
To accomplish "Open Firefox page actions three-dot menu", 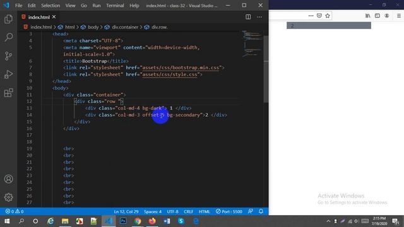I will (311, 16).
